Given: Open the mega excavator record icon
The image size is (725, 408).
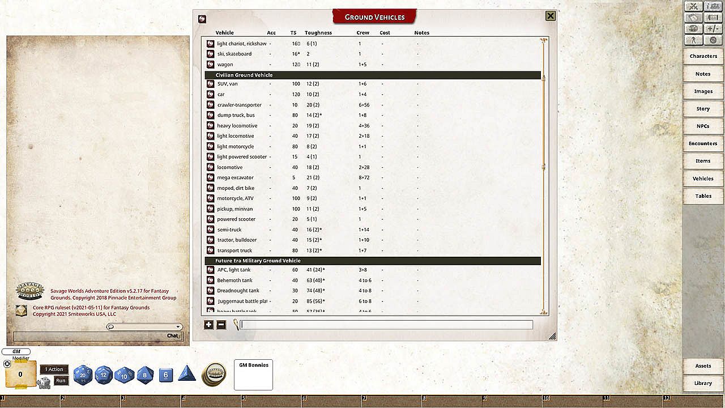Looking at the screenshot, I should pyautogui.click(x=210, y=177).
